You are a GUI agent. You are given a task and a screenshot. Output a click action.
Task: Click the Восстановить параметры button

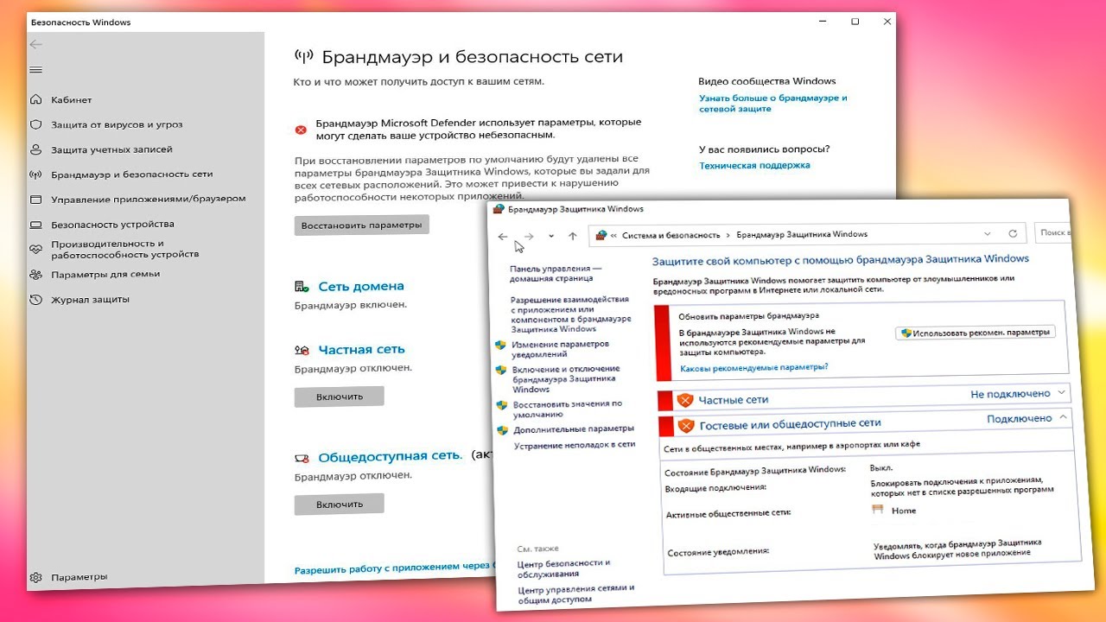(x=362, y=225)
